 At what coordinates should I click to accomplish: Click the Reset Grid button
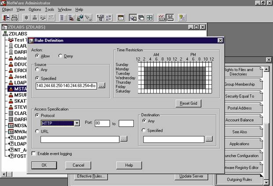click(188, 104)
